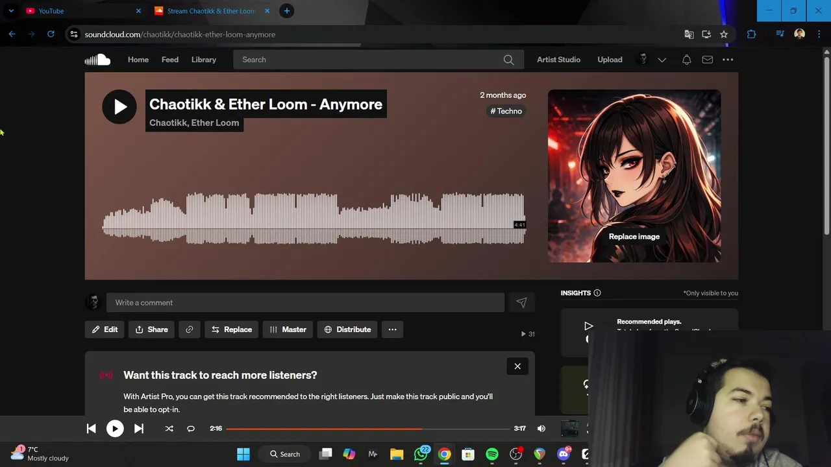Go to Home in the SoundCloud nav
This screenshot has height=467, width=831.
138,60
